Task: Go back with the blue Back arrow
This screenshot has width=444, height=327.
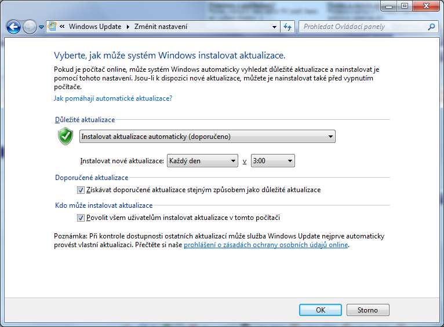Action: [13, 27]
